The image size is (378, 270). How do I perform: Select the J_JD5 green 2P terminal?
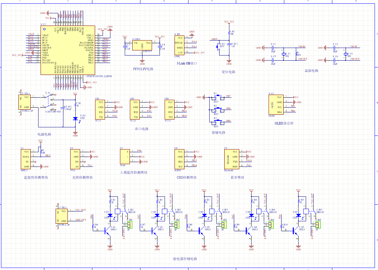(x=318, y=225)
